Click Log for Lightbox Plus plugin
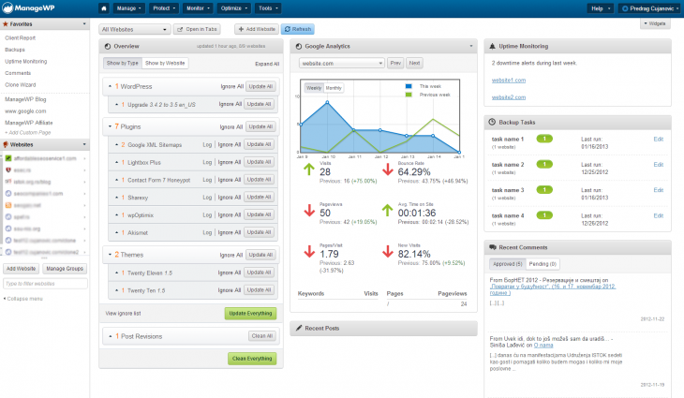Image resolution: width=684 pixels, height=398 pixels. 207,162
